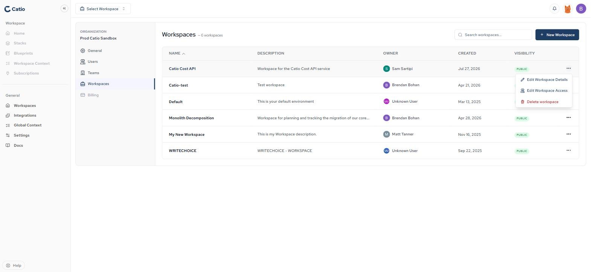The height and width of the screenshot is (272, 592).
Task: Click the New Workspace button
Action: coord(557,35)
